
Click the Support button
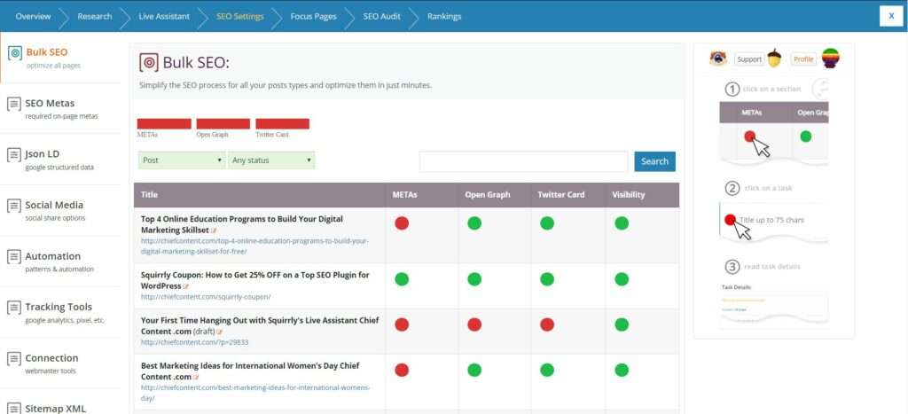pyautogui.click(x=749, y=59)
